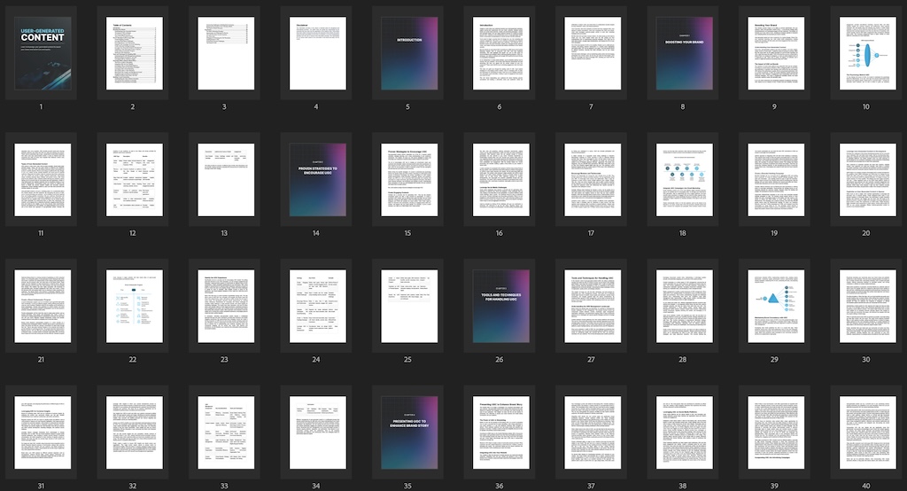Open Tools and Techniques for Handling UGC cover
Image resolution: width=907 pixels, height=491 pixels.
(500, 307)
